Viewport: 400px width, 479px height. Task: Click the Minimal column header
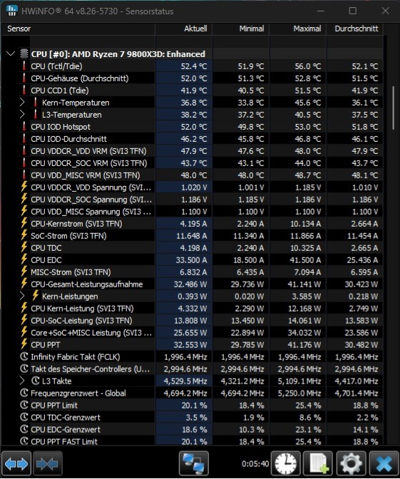[x=241, y=29]
